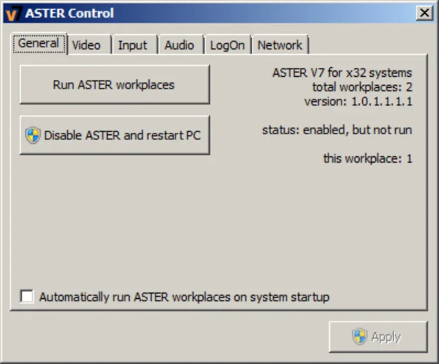Click the ASTER Control title text

pyautogui.click(x=70, y=13)
